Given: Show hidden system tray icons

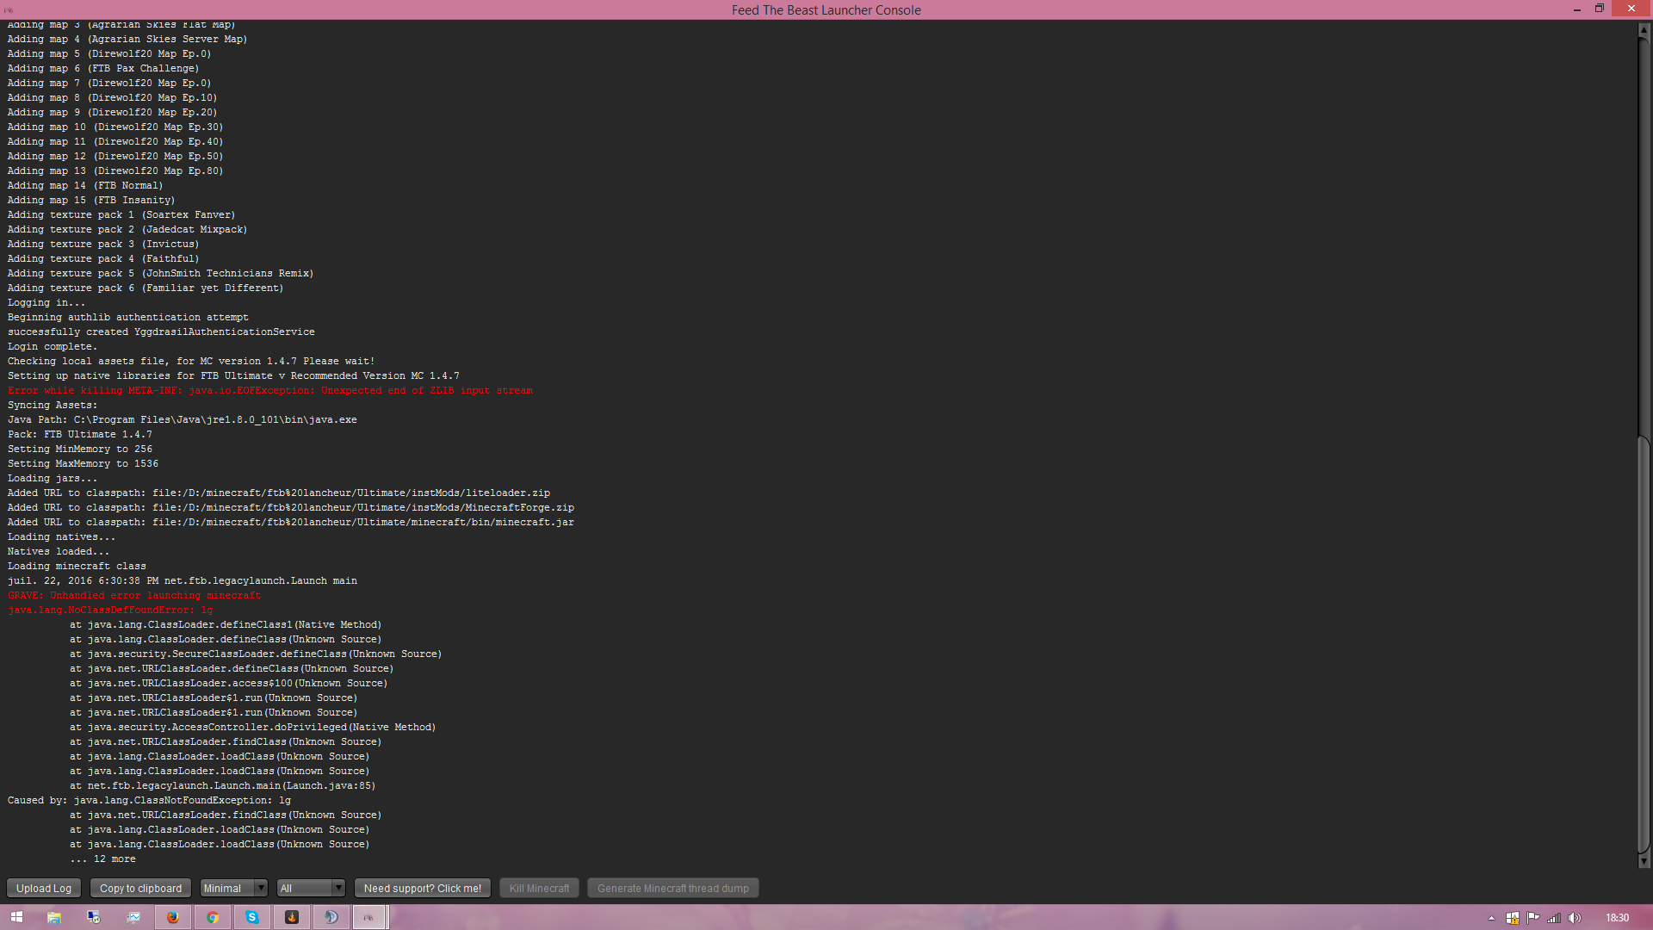Looking at the screenshot, I should (1491, 918).
